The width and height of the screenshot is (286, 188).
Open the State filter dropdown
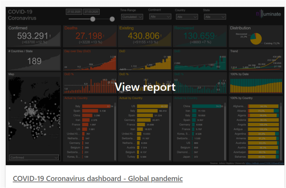click(x=215, y=17)
